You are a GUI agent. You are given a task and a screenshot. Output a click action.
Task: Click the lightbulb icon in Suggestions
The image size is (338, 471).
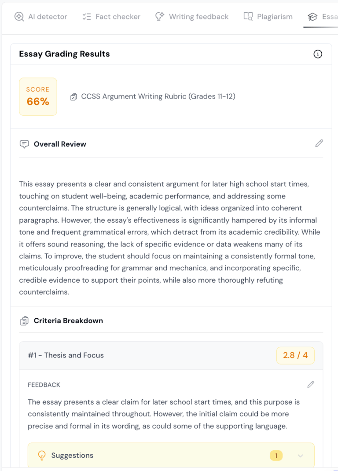click(42, 455)
